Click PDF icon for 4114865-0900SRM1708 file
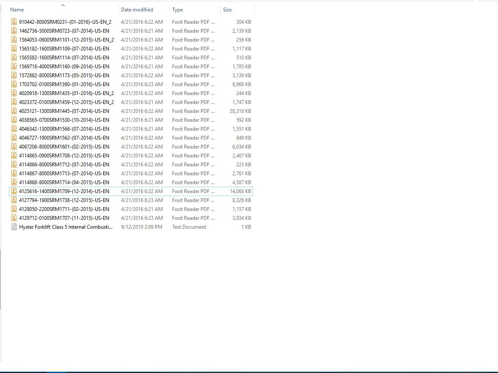498x373 pixels. (x=14, y=155)
